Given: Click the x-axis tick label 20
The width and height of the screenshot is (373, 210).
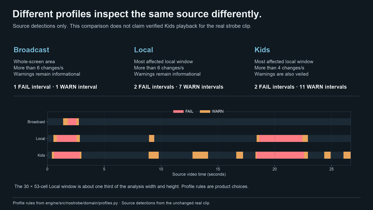Looking at the screenshot, I should 275,169.
